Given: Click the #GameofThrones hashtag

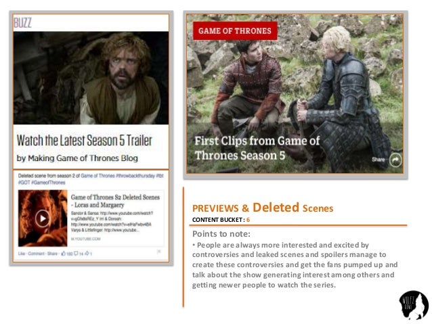Looking at the screenshot, I should click(x=48, y=183).
